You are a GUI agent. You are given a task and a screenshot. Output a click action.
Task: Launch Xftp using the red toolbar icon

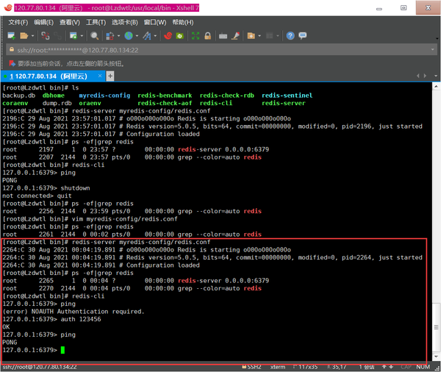168,35
